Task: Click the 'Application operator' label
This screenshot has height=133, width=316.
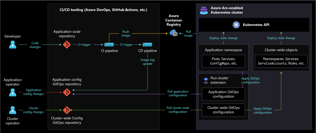Action: coord(13,82)
